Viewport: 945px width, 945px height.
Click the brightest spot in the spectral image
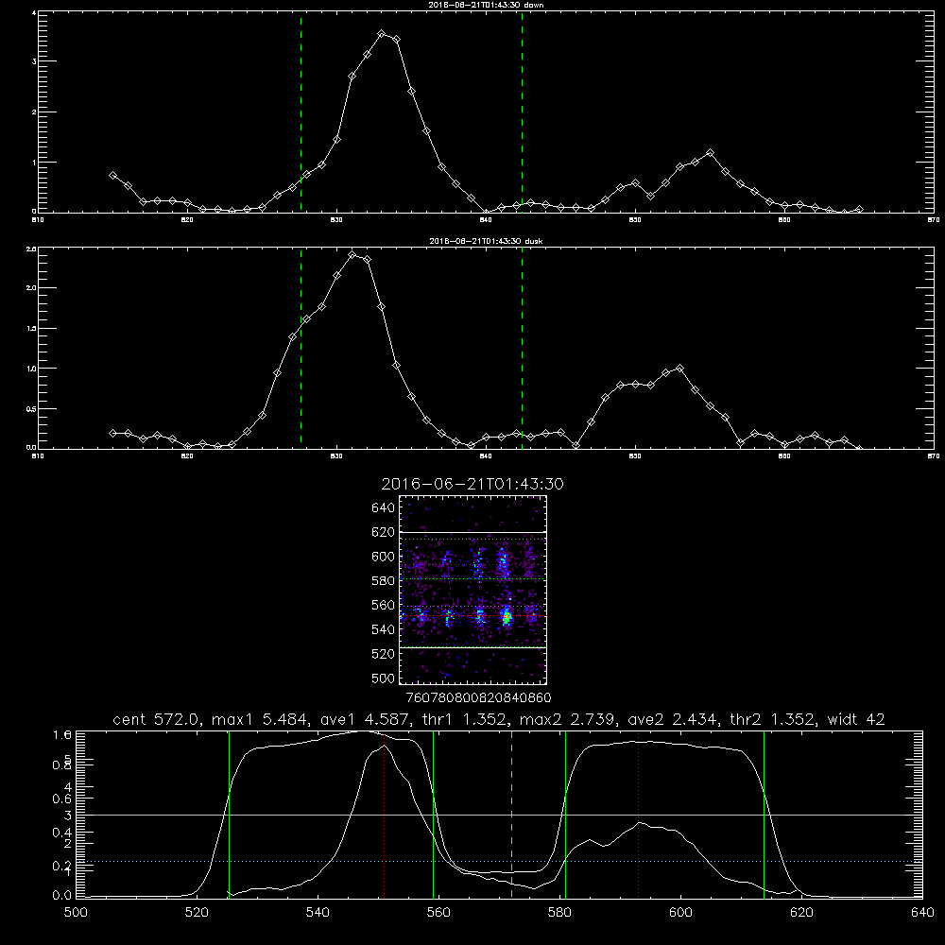coord(507,617)
